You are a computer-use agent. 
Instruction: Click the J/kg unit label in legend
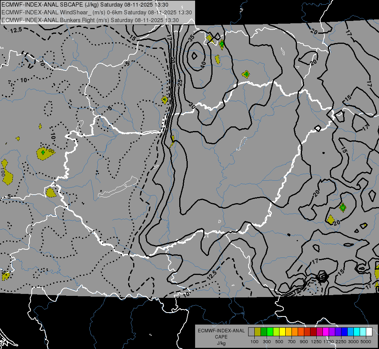pyautogui.click(x=221, y=343)
